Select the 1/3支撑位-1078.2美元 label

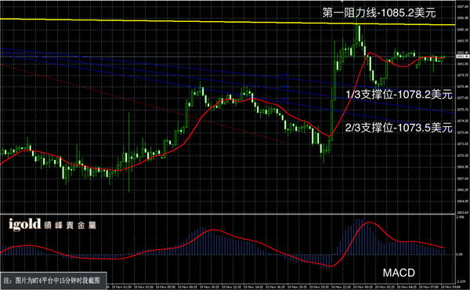pos(399,95)
